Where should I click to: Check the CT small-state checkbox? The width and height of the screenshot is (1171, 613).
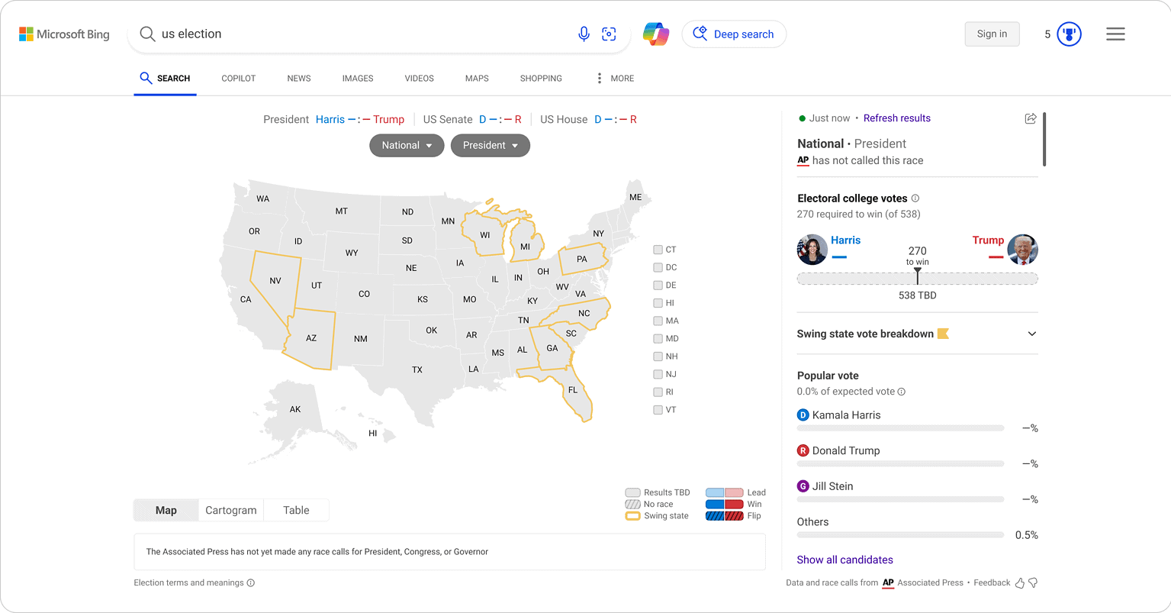(657, 249)
